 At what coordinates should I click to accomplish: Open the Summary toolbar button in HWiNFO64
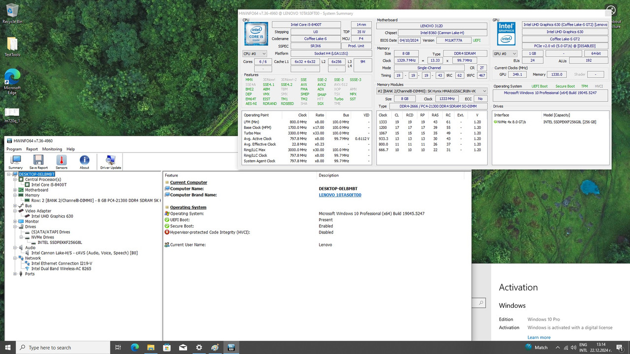[x=15, y=162]
